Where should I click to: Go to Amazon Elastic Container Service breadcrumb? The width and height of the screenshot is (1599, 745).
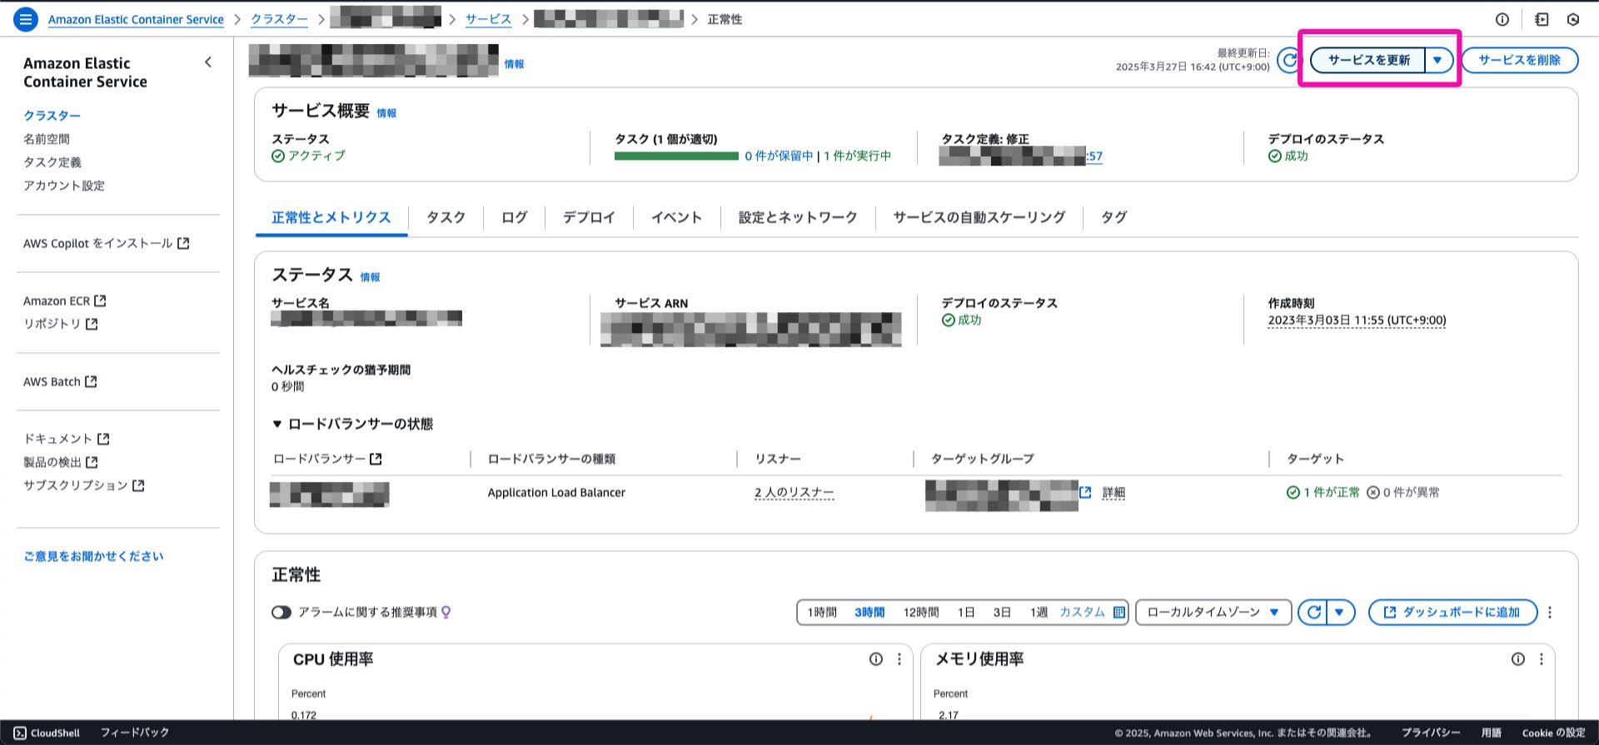[136, 19]
